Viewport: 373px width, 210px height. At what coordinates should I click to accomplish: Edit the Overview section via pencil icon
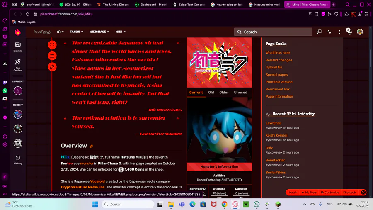pos(91,146)
